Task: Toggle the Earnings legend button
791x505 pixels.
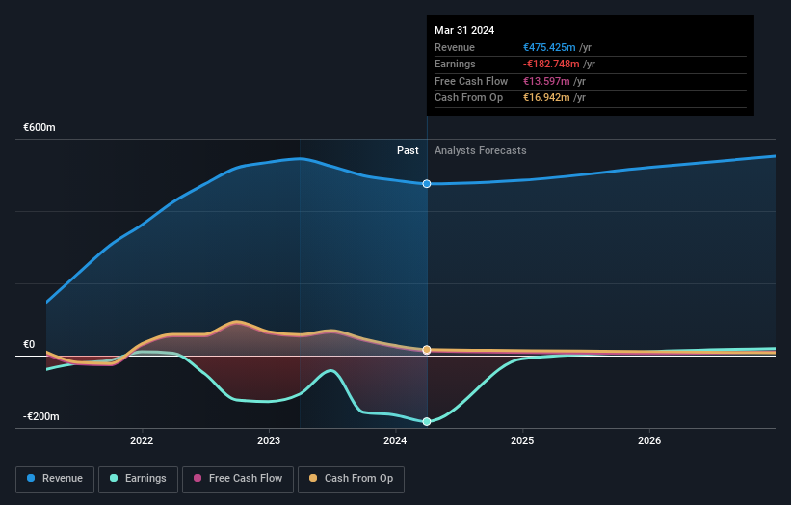Action: click(138, 479)
